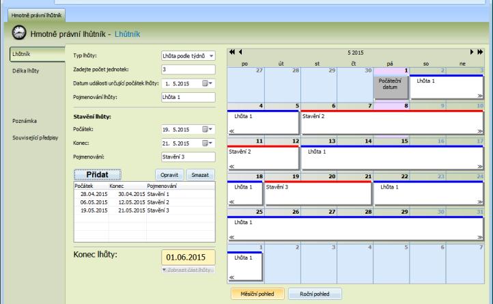Open the Délka lhůty side tab
The height and width of the screenshot is (304, 493).
(x=26, y=71)
